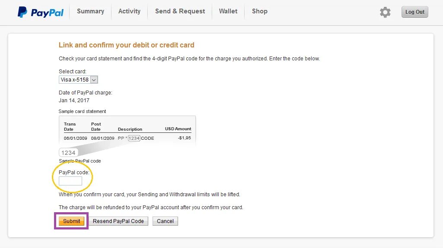Click the Jan 14, 2017 charge date

point(74,100)
